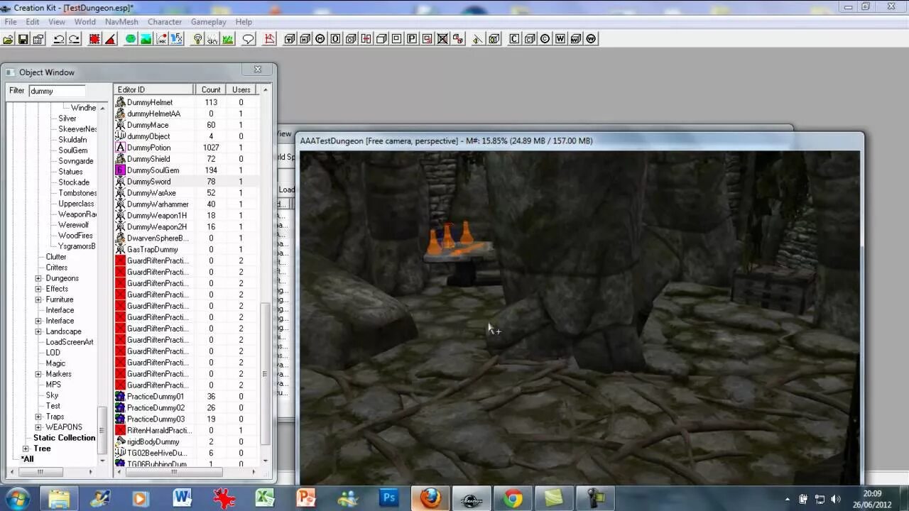
Task: Sort list by Count column header
Action: [210, 89]
